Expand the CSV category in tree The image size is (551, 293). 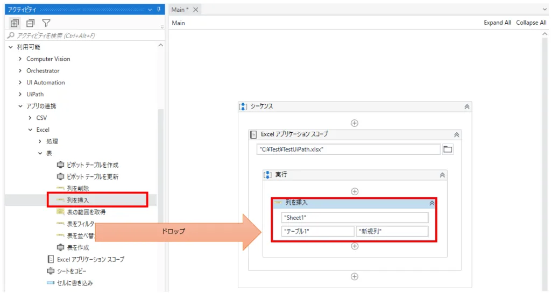[x=30, y=118]
